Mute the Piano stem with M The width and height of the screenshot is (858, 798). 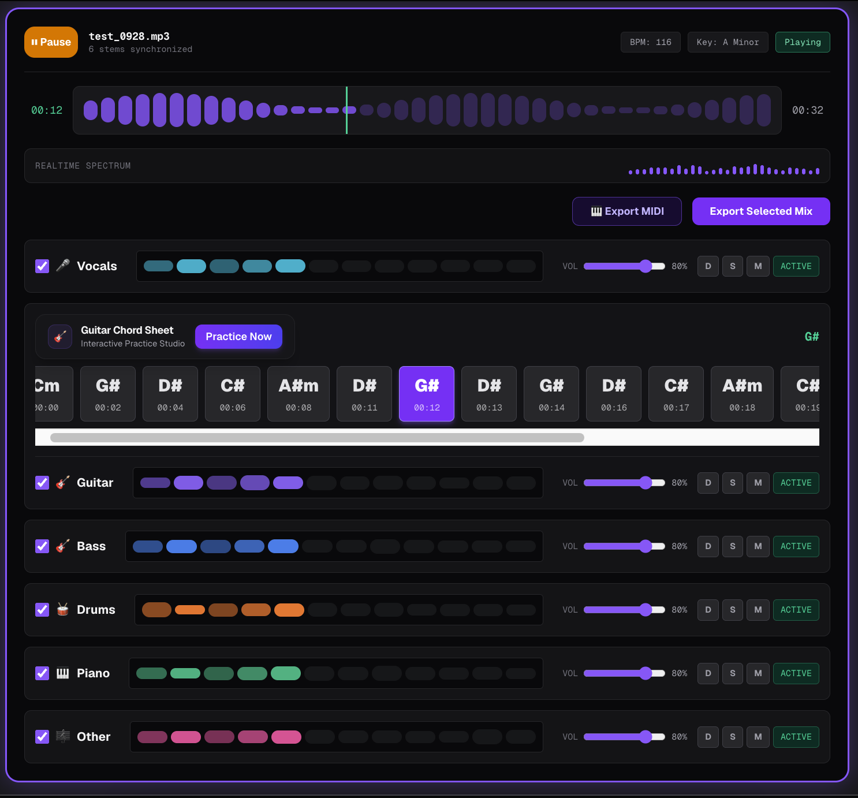(x=758, y=673)
